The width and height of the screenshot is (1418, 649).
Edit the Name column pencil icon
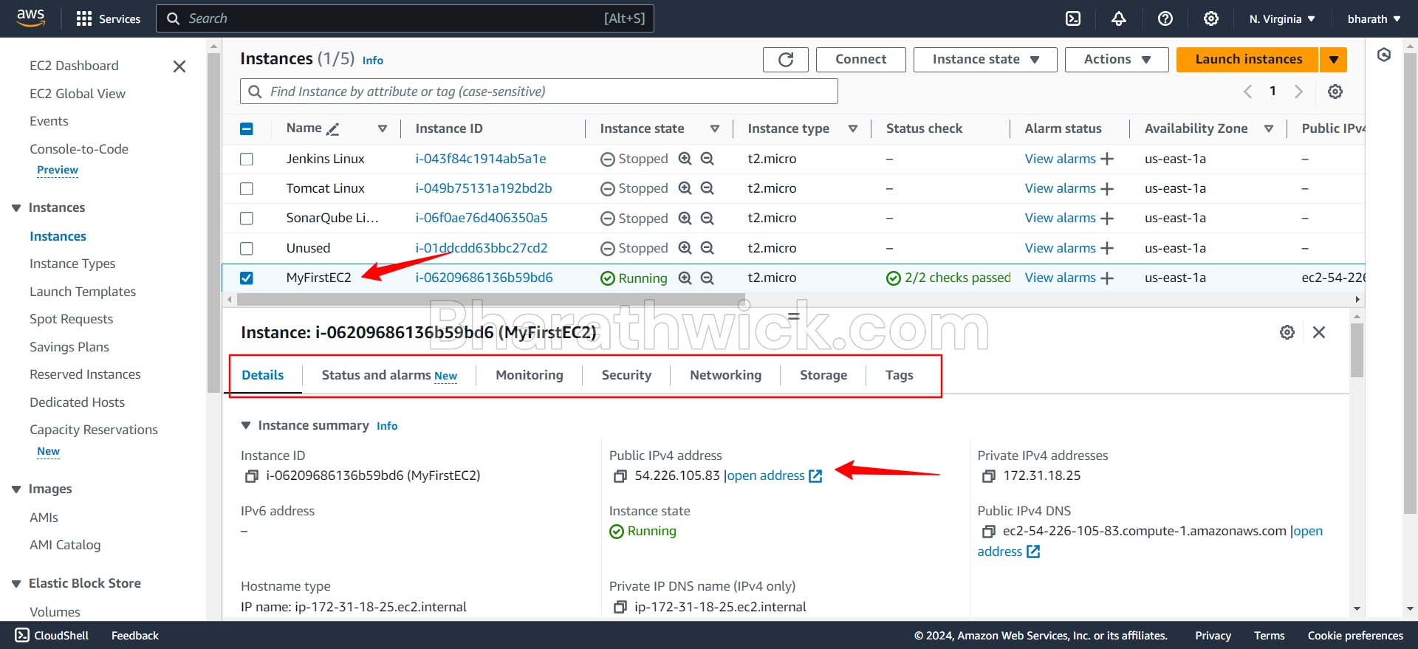[333, 129]
